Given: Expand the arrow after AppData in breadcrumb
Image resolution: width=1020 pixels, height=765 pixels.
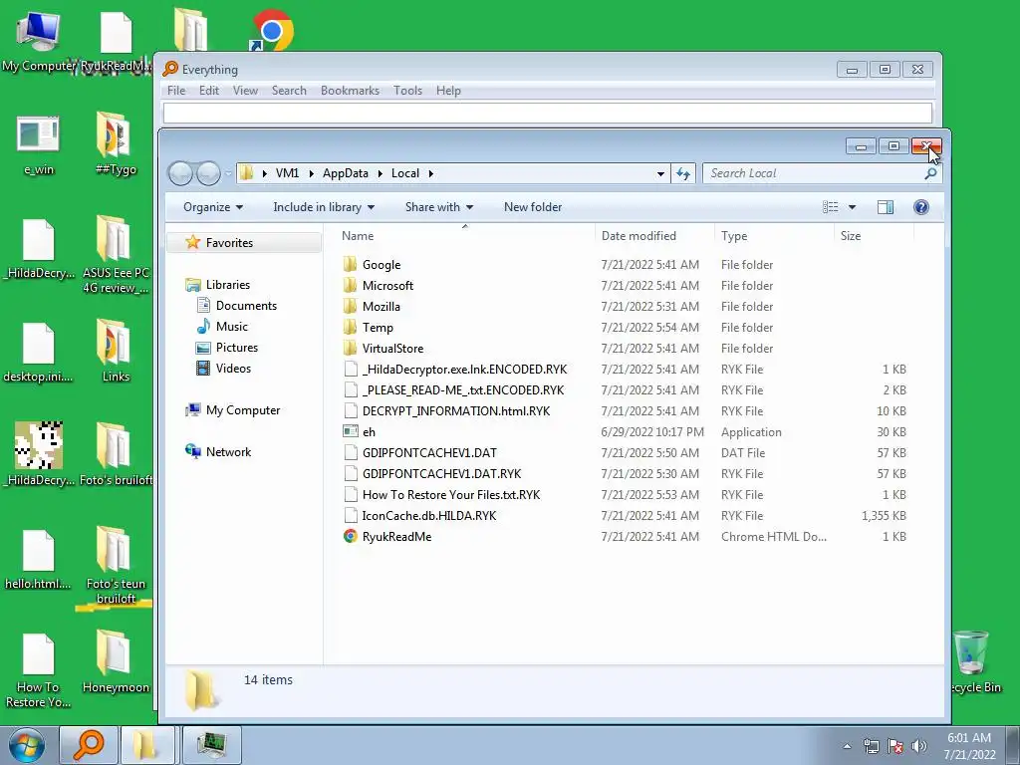Looking at the screenshot, I should tap(381, 173).
